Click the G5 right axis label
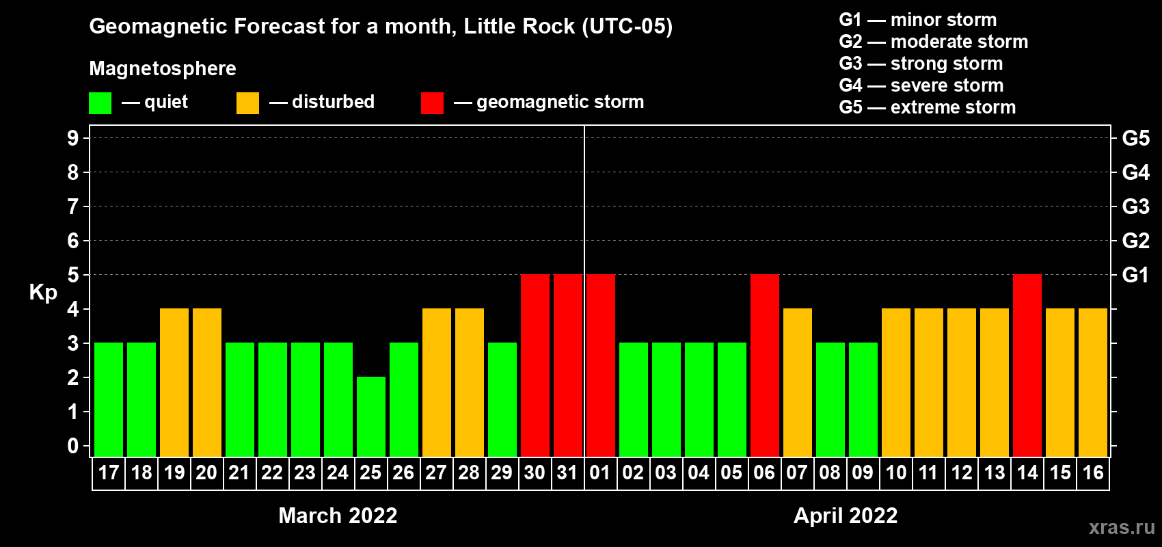Image resolution: width=1162 pixels, height=547 pixels. tap(1136, 138)
